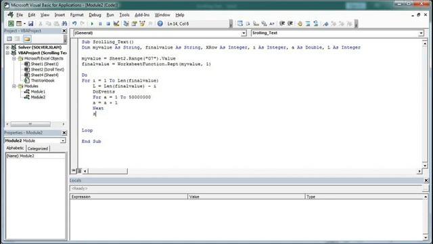Click the (Name) Module2 property row
Screen dimensions: 433x244
click(35, 156)
